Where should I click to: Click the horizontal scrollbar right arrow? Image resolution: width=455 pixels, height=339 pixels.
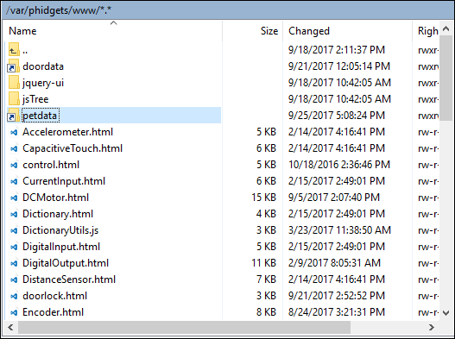tap(432, 327)
